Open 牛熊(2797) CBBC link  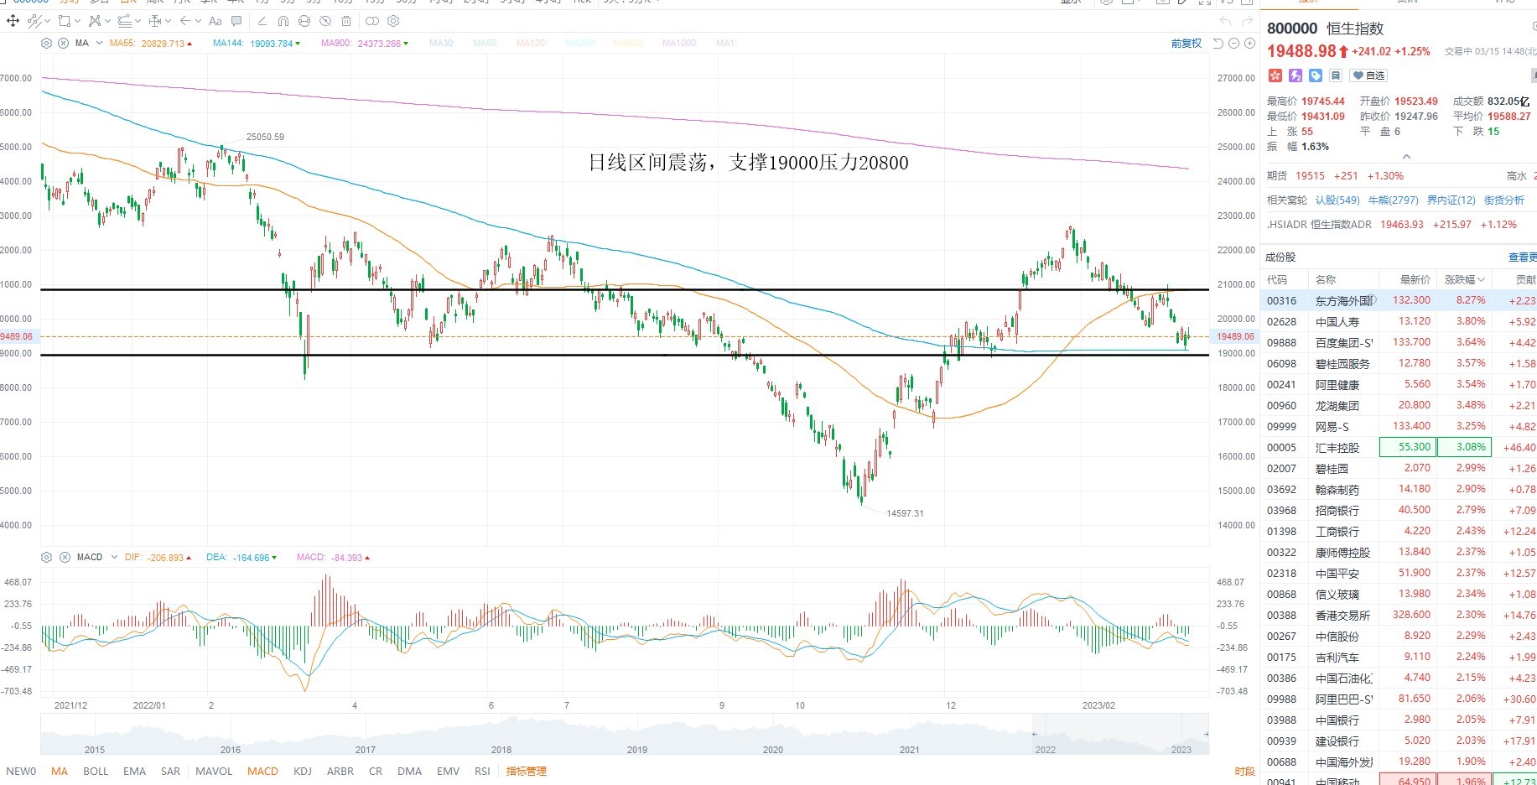pyautogui.click(x=1394, y=200)
